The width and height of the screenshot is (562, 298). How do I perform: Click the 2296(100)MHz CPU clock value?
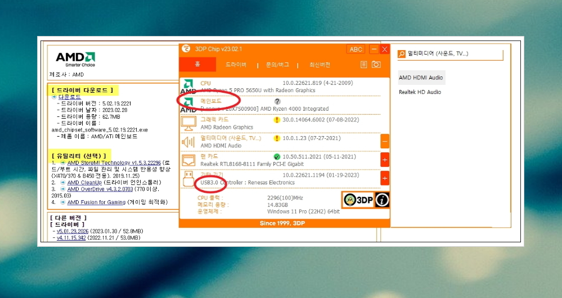click(x=285, y=198)
